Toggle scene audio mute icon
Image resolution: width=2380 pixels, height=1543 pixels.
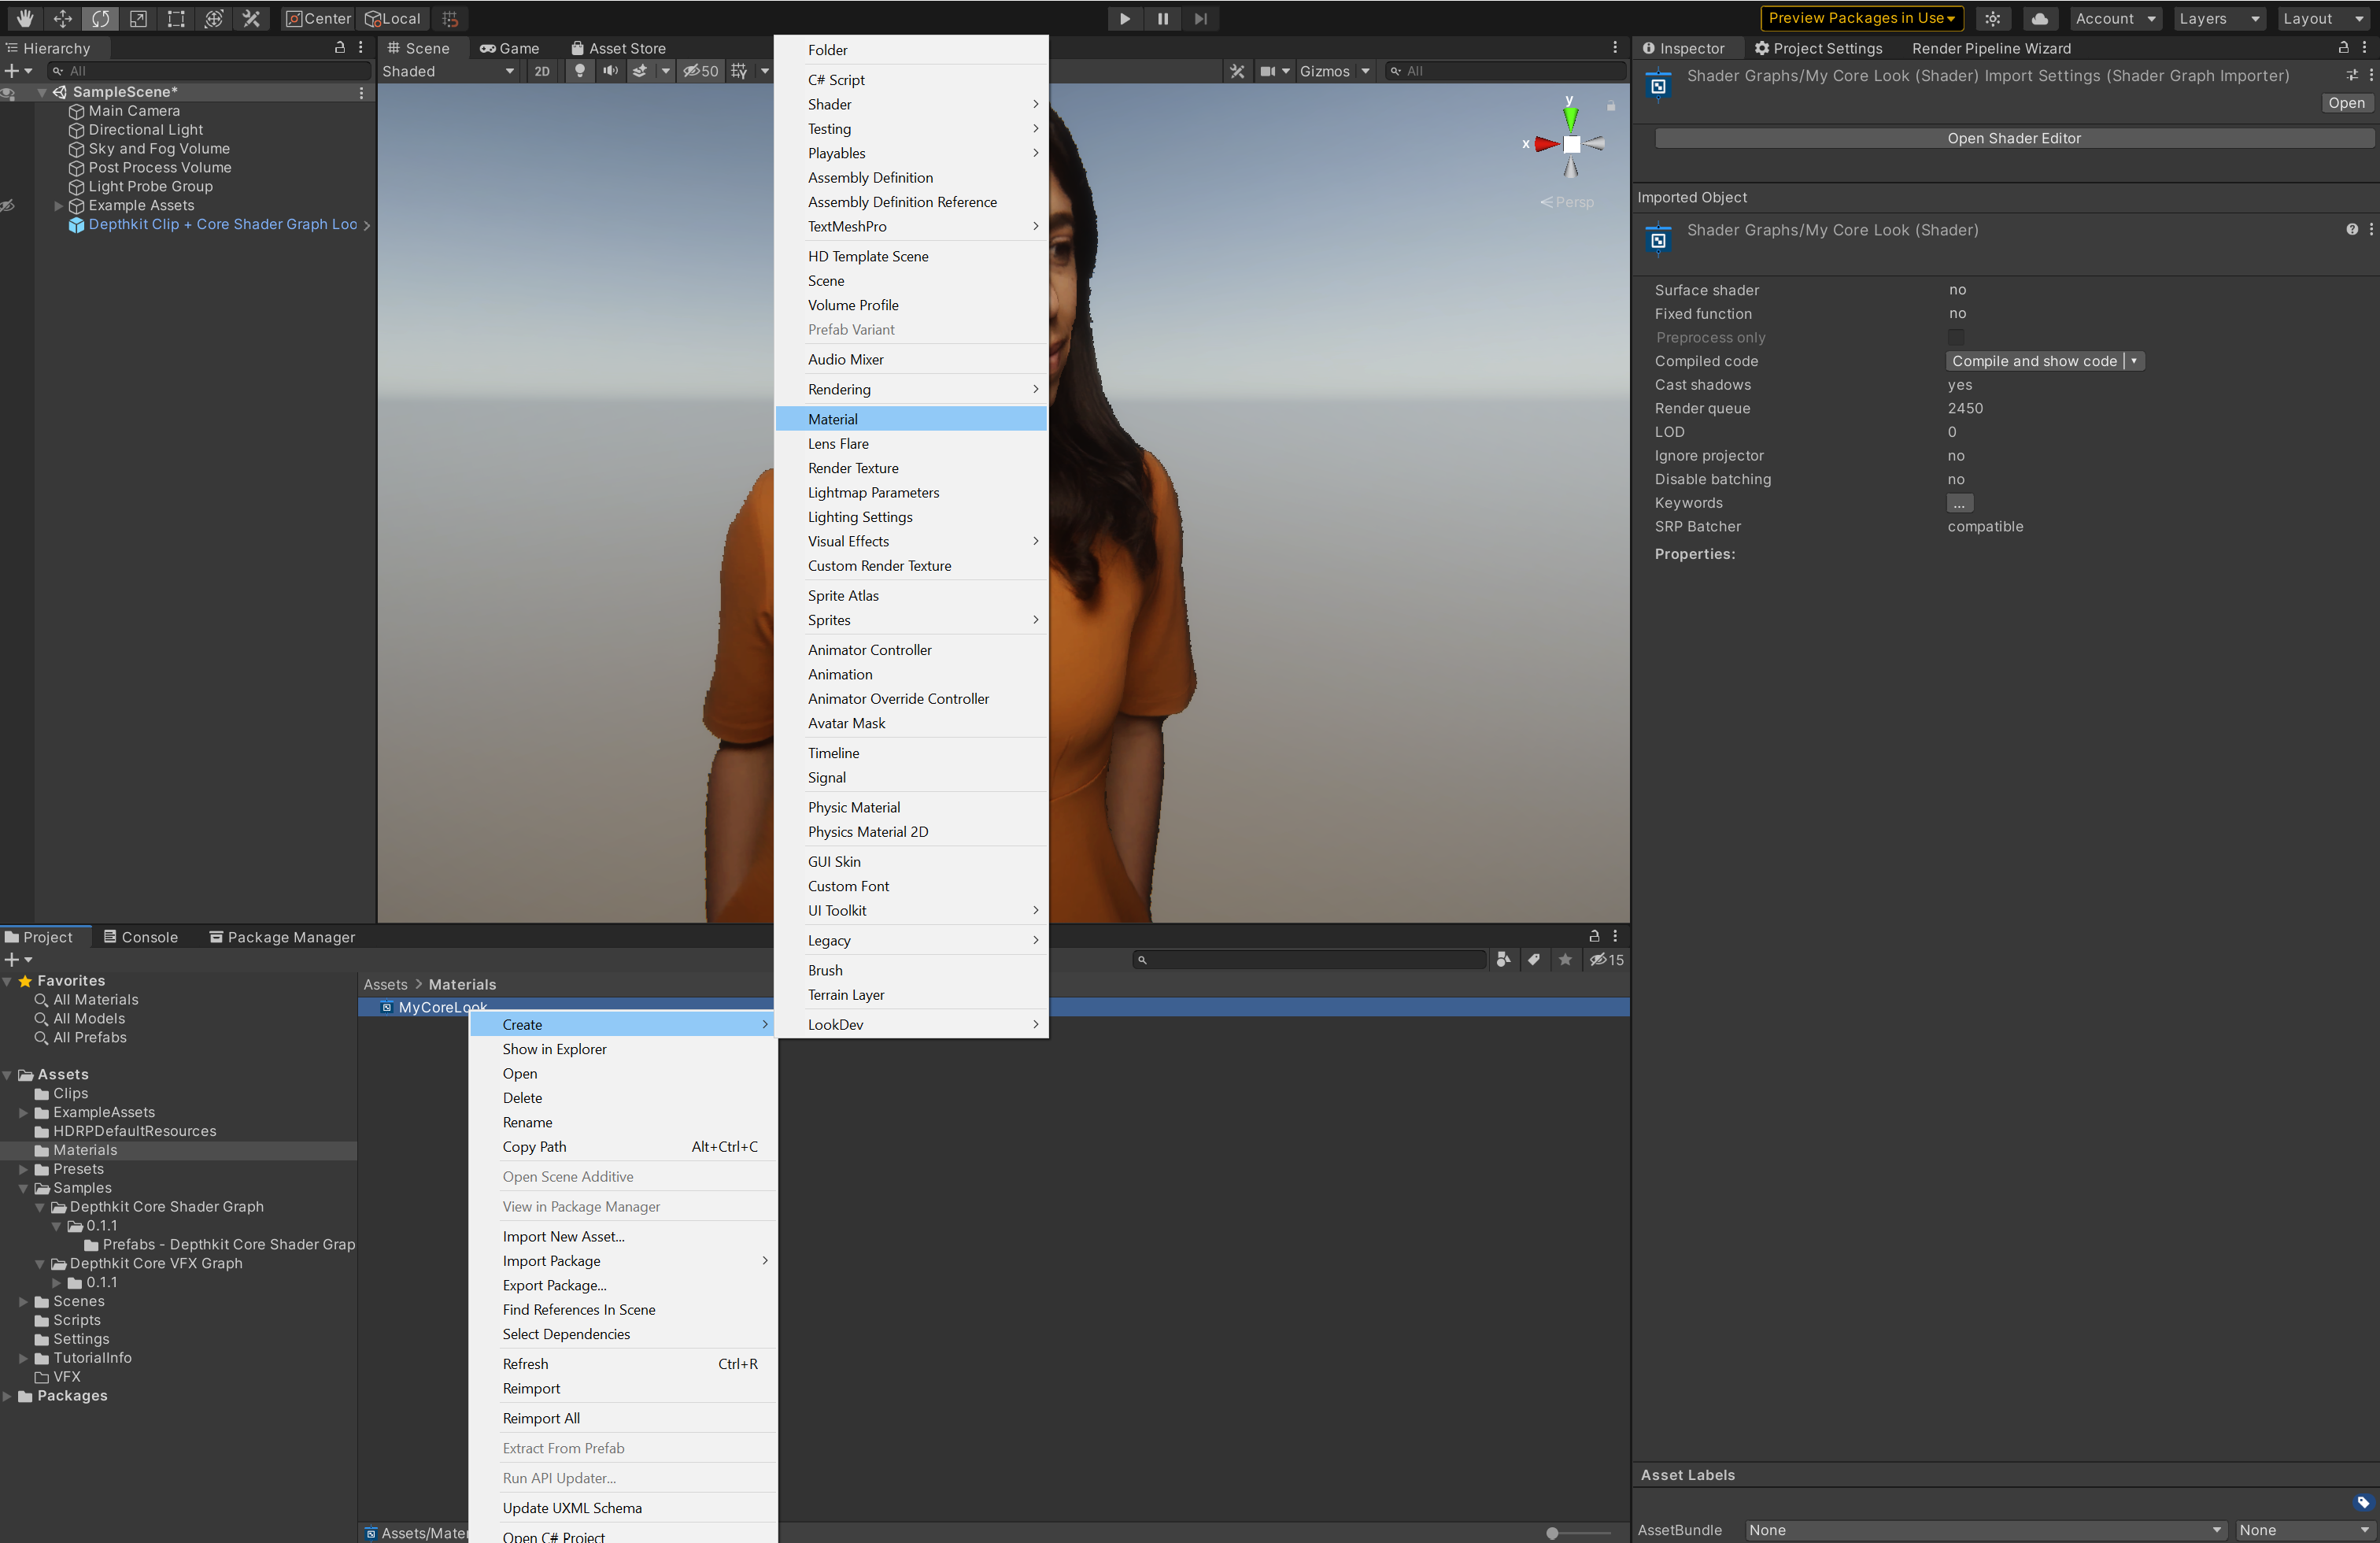(x=610, y=71)
